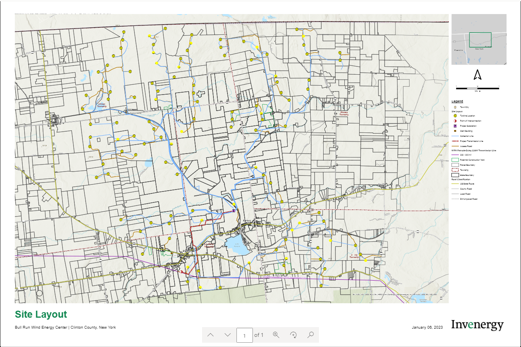Rotate the document with the rotate icon
The width and height of the screenshot is (521, 347).
pyautogui.click(x=294, y=335)
